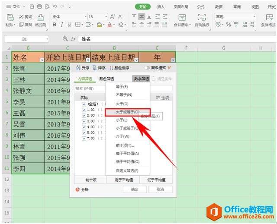This screenshot has width=277, height=224.
Task: Click the Underline formatting icon
Action: 69,25
